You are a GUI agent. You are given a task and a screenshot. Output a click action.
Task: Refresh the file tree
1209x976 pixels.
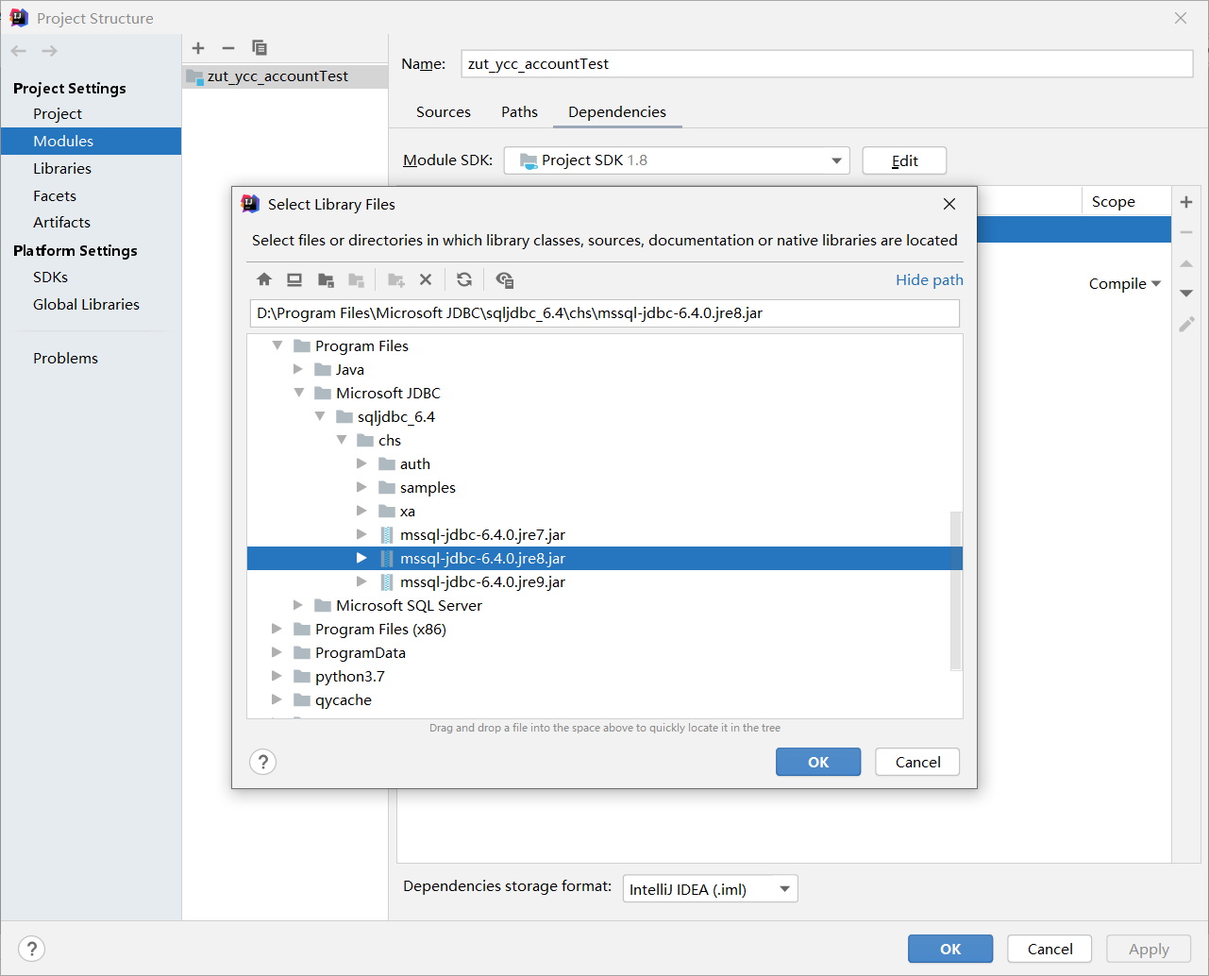(x=464, y=279)
